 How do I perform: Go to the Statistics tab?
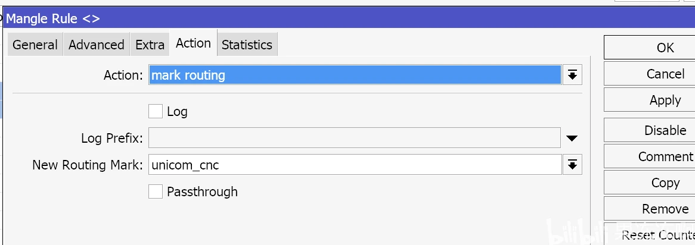point(247,45)
